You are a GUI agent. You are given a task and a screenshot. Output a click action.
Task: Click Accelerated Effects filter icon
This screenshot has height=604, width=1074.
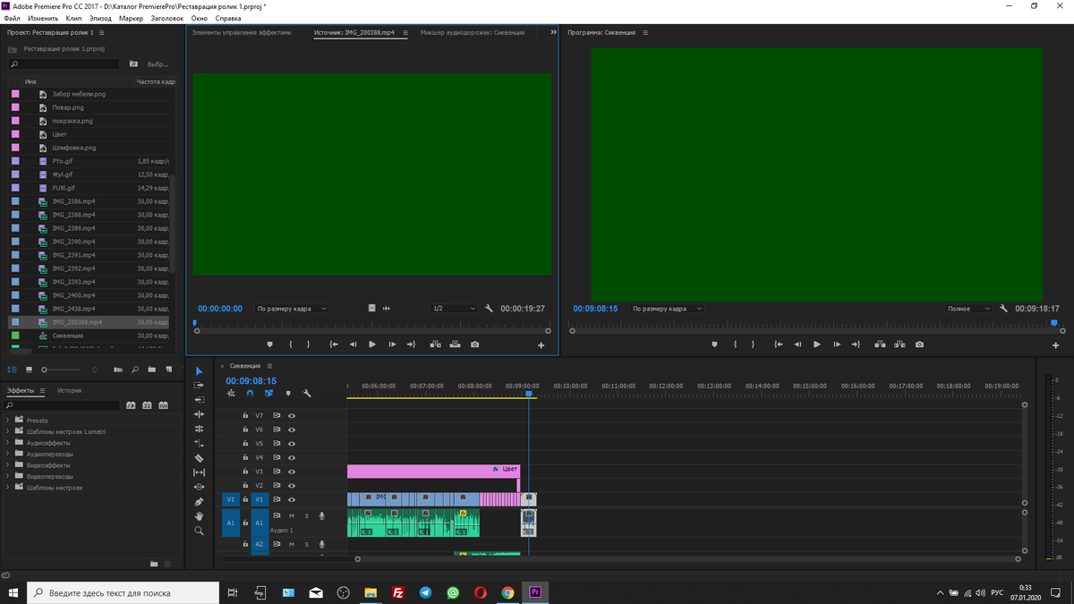tap(132, 405)
